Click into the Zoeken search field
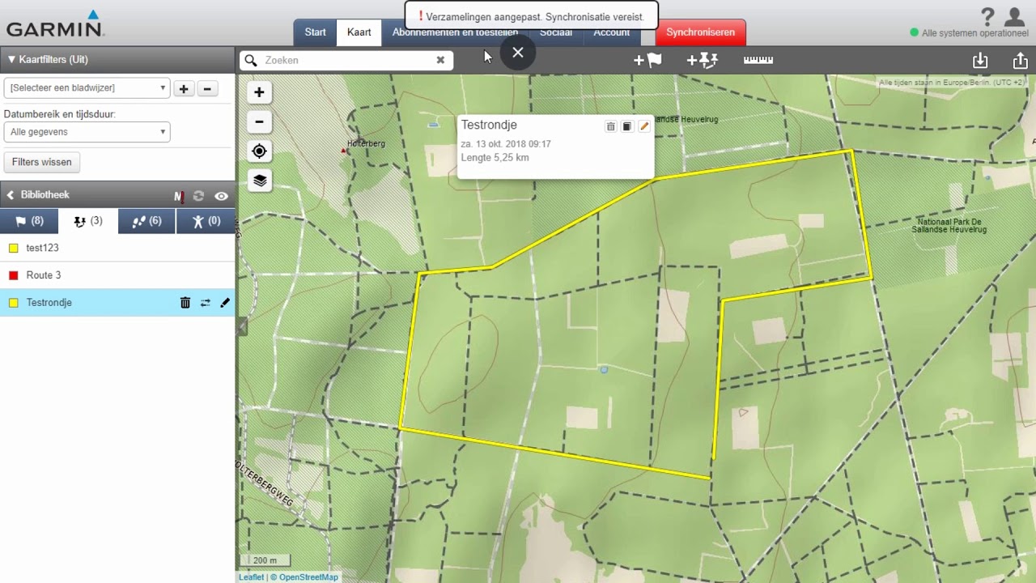The image size is (1036, 583). pyautogui.click(x=348, y=60)
